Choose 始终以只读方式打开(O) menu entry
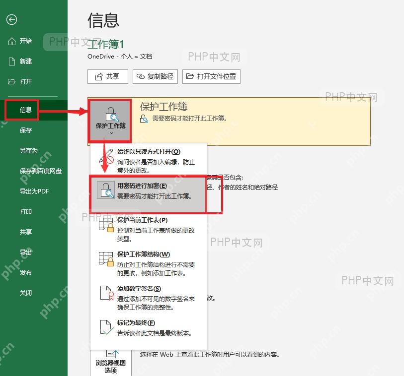 (149, 160)
